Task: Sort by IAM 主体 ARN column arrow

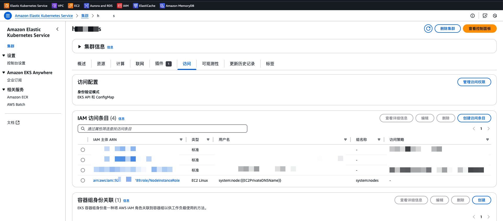Action: 181,140
